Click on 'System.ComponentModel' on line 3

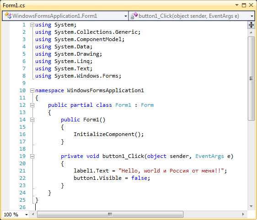(88, 39)
